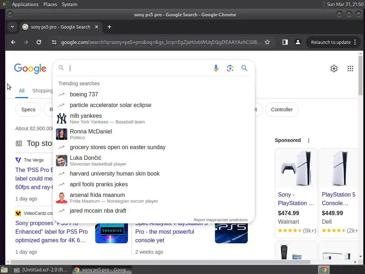Click Relaunch to update button
365x274 pixels.
point(331,42)
